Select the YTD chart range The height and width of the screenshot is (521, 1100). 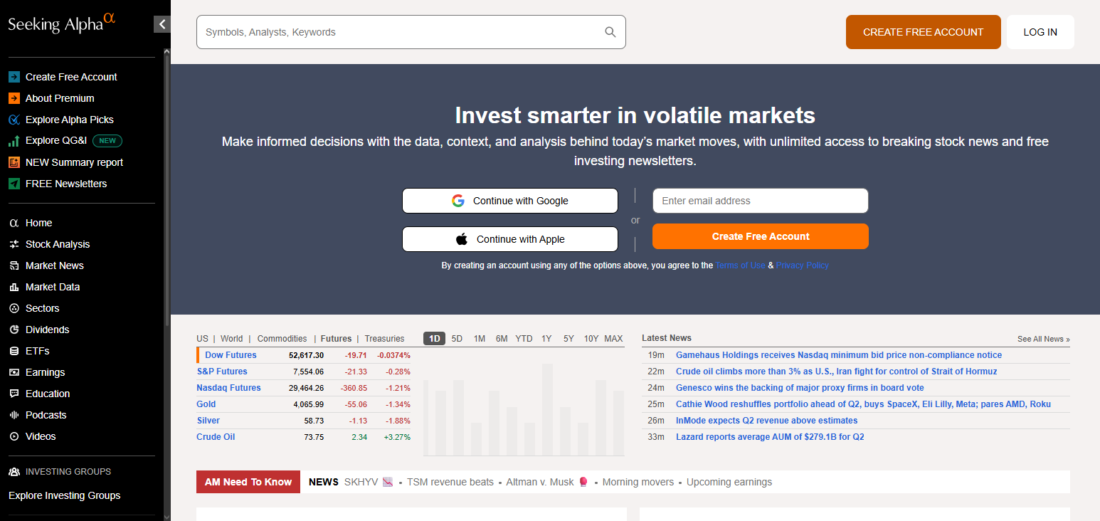[x=524, y=339]
